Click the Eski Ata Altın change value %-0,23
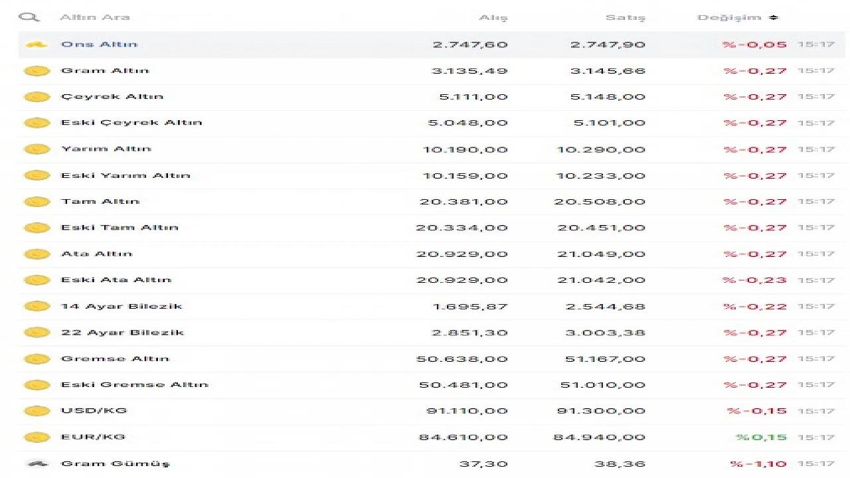Viewport: 850px width, 478px height. pos(755,280)
